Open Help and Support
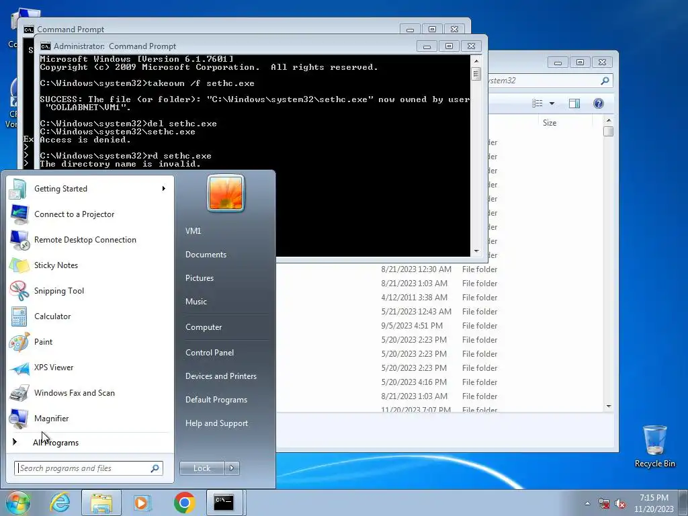 coord(217,423)
